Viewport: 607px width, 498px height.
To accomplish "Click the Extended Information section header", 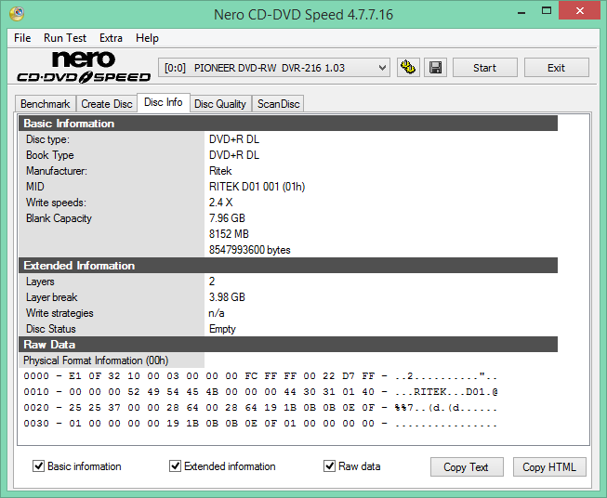I will 288,266.
